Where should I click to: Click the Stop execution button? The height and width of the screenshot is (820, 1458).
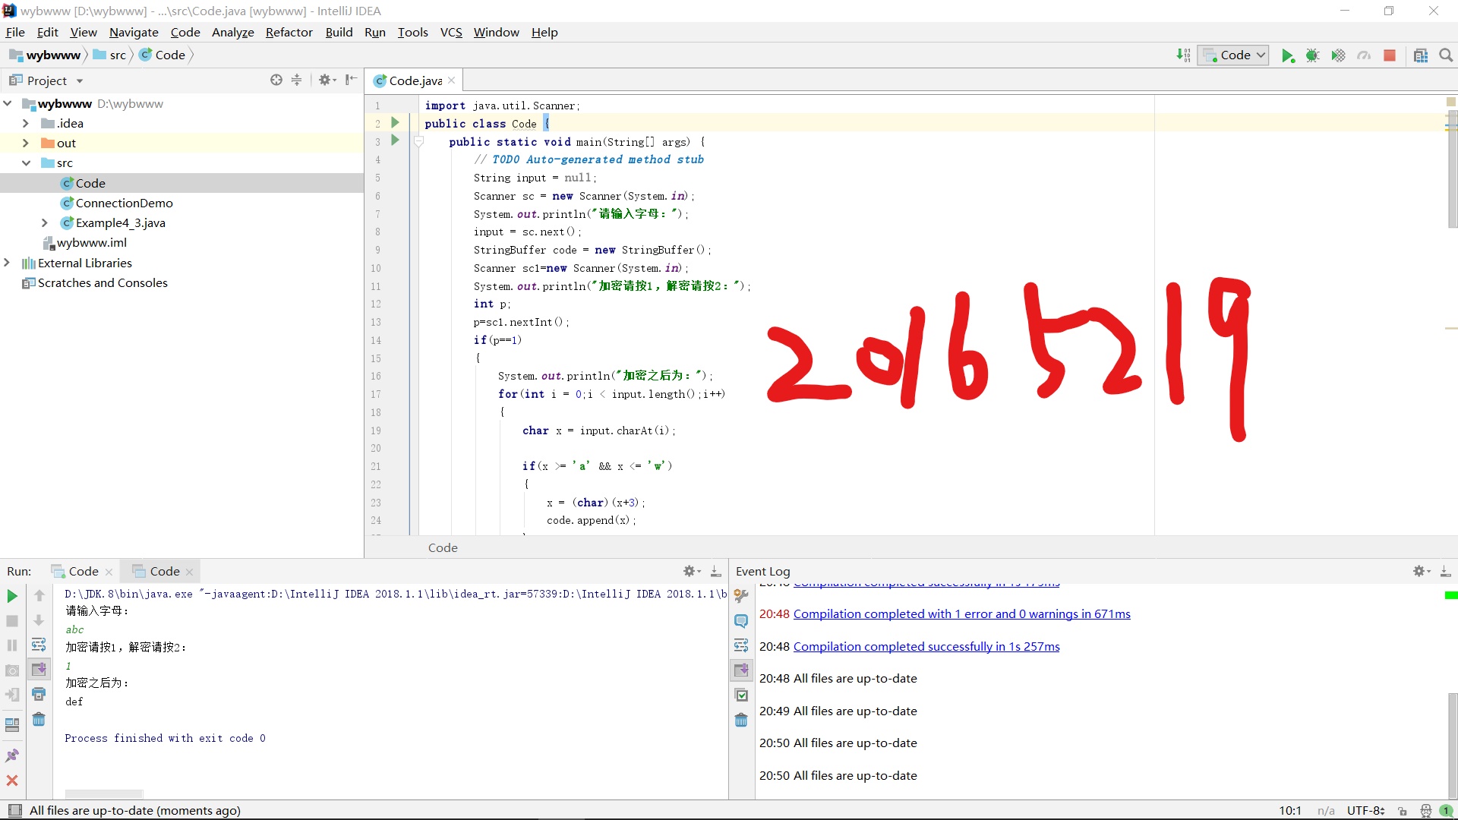[12, 620]
